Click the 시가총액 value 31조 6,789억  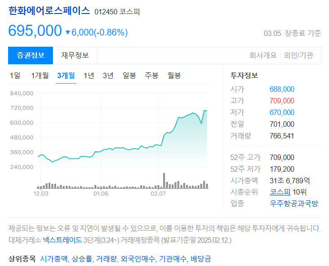(290, 181)
